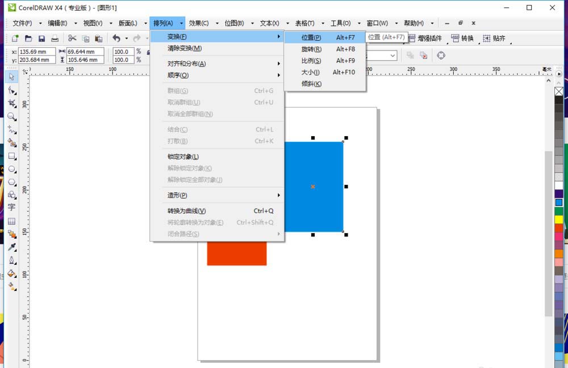Select the Crop tool
The width and height of the screenshot is (568, 368).
pos(11,103)
